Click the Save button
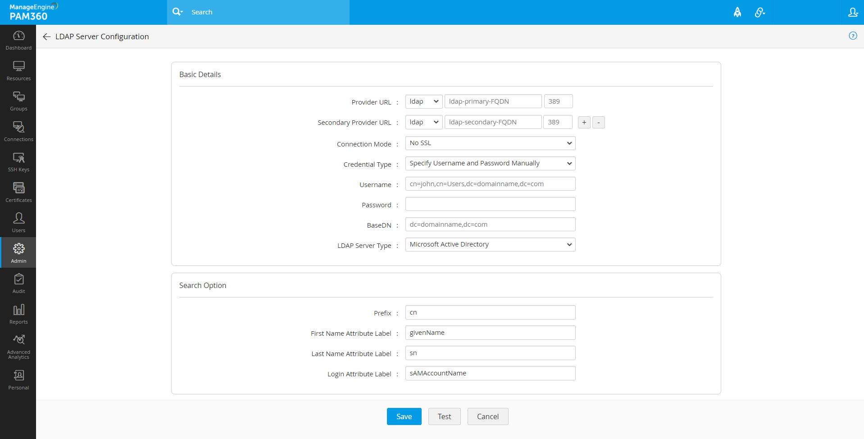The width and height of the screenshot is (864, 439). 404,416
